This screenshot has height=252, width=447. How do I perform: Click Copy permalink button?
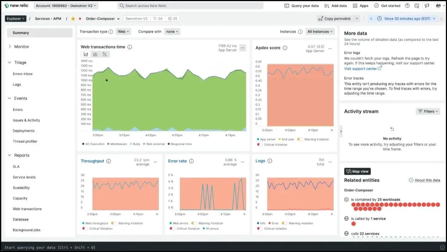334,19
